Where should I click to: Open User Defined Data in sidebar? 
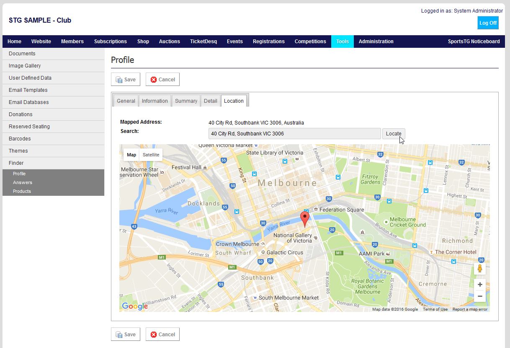pos(53,78)
